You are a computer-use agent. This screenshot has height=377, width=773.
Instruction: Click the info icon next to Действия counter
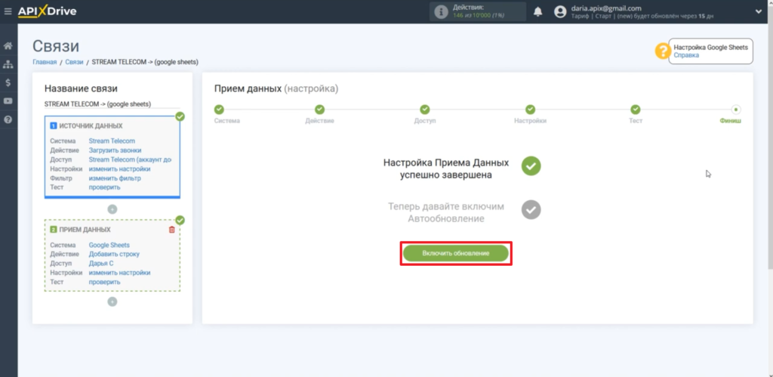(x=440, y=11)
